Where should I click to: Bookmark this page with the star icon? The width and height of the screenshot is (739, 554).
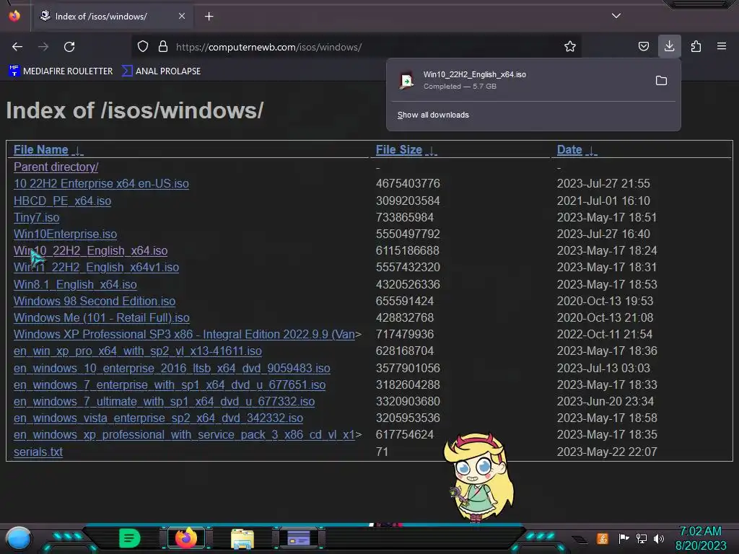coord(570,47)
